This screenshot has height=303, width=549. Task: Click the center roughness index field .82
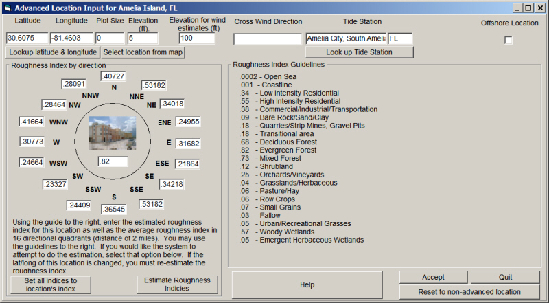click(113, 161)
